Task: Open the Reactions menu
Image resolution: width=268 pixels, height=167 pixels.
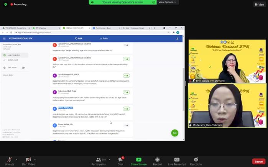Action: pyautogui.click(x=196, y=161)
